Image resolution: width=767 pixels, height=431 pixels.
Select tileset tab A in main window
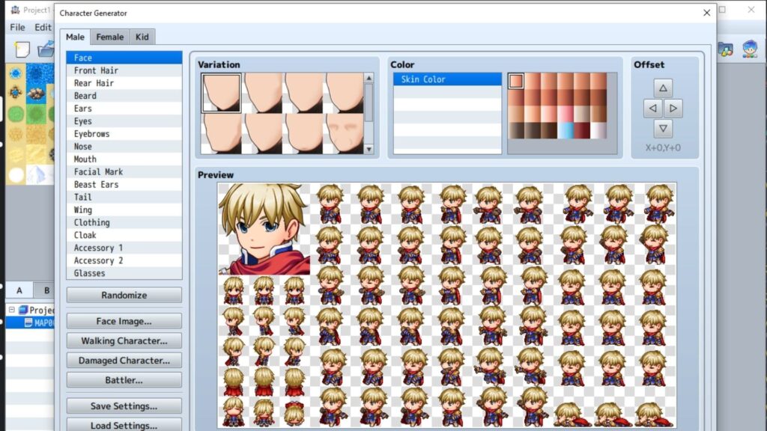tap(19, 290)
